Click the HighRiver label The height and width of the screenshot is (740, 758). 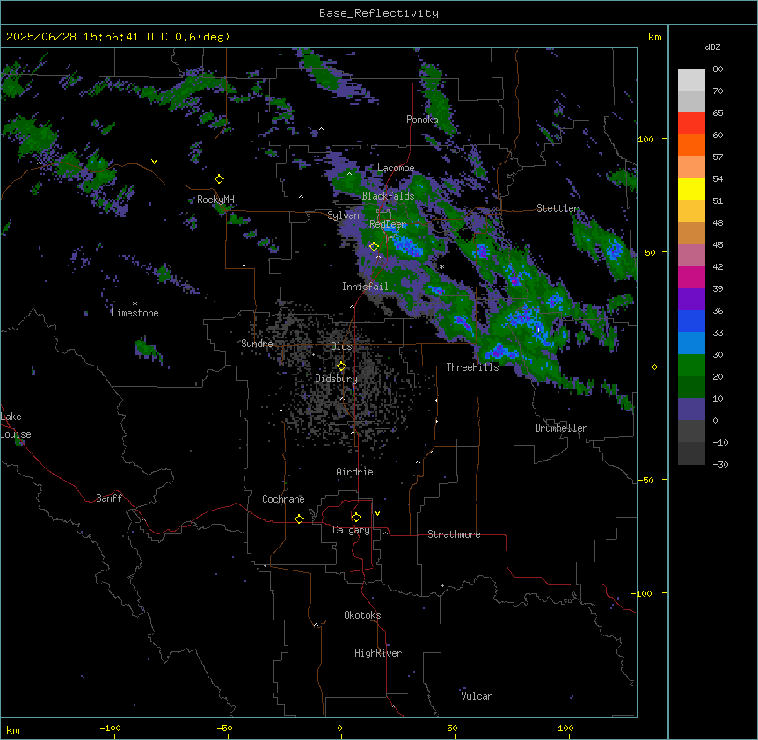coord(378,653)
